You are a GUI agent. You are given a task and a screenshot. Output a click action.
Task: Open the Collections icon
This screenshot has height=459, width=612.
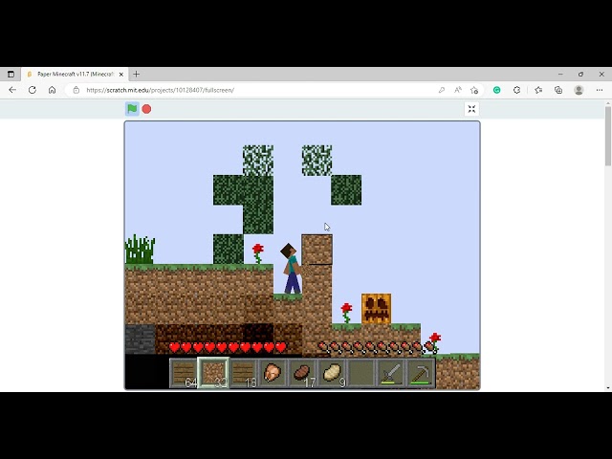point(558,90)
